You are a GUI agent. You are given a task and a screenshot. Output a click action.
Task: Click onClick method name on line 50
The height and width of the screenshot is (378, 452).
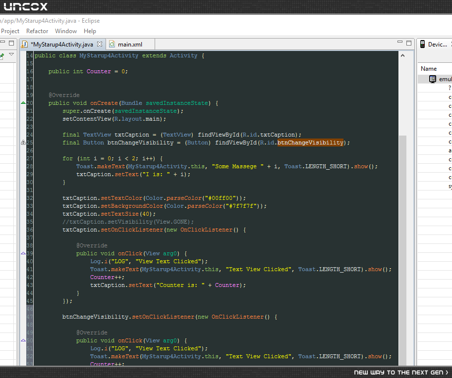(x=130, y=340)
